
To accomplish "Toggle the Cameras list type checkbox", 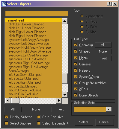I will click(76, 64).
